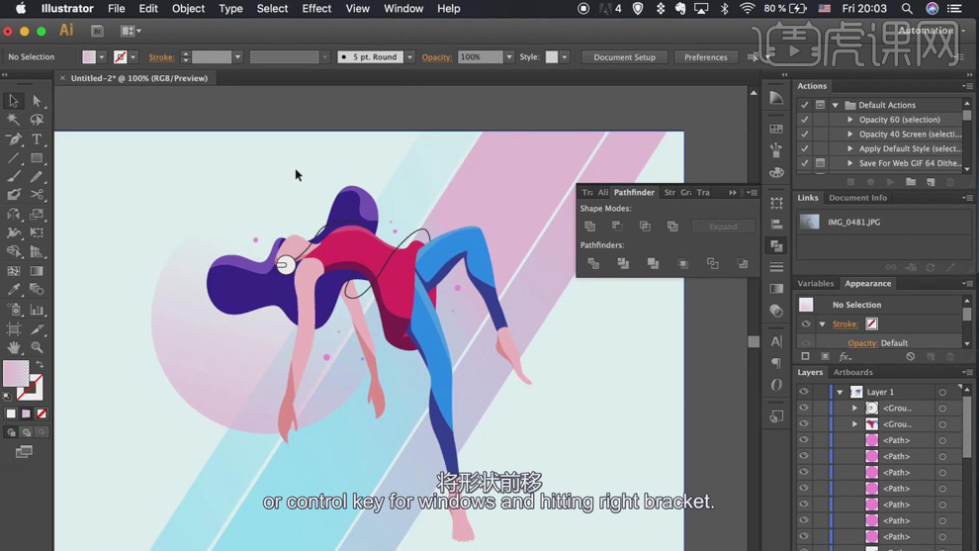Choose the Hand tool
Viewport: 979px width, 551px height.
[14, 348]
